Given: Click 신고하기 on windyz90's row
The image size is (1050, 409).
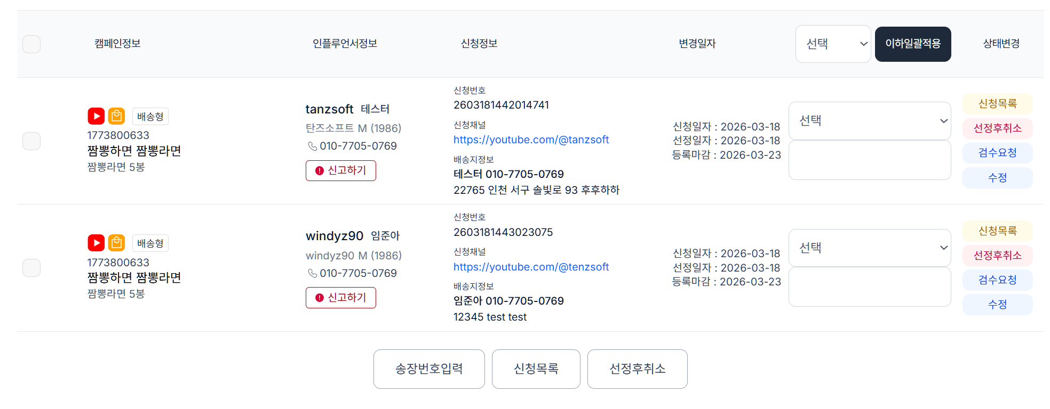Looking at the screenshot, I should click(x=341, y=298).
